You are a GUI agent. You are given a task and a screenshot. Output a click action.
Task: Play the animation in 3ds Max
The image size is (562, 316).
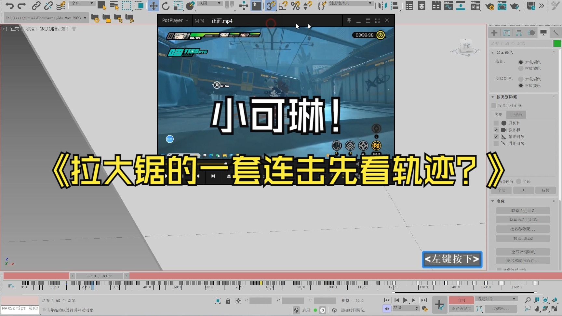(x=405, y=300)
